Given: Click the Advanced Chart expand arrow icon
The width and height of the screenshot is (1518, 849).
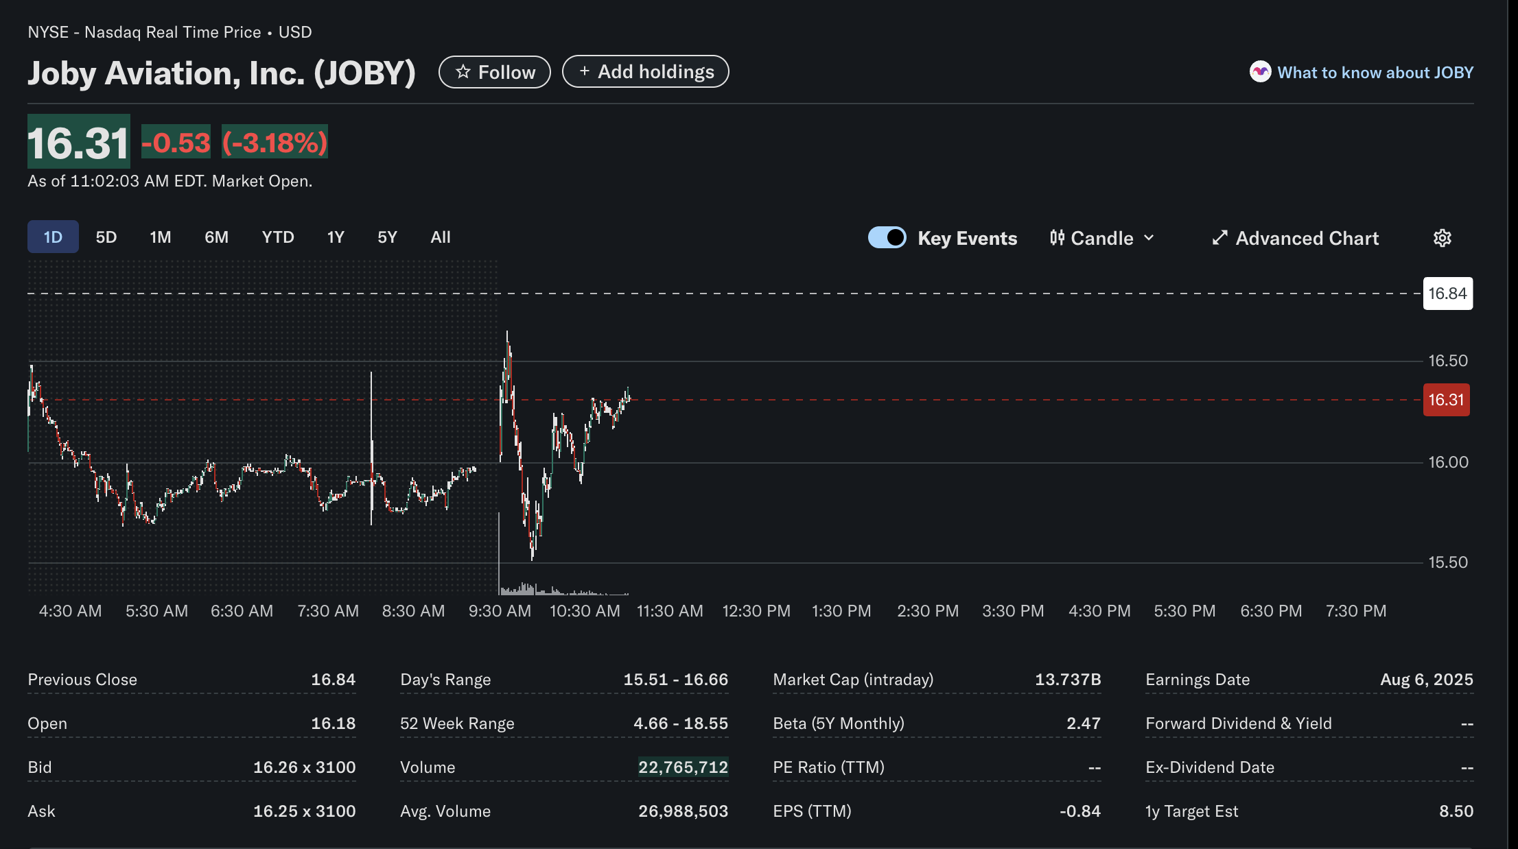Looking at the screenshot, I should click(1219, 238).
